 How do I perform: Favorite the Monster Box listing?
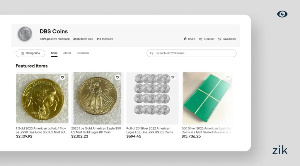tap(228, 77)
